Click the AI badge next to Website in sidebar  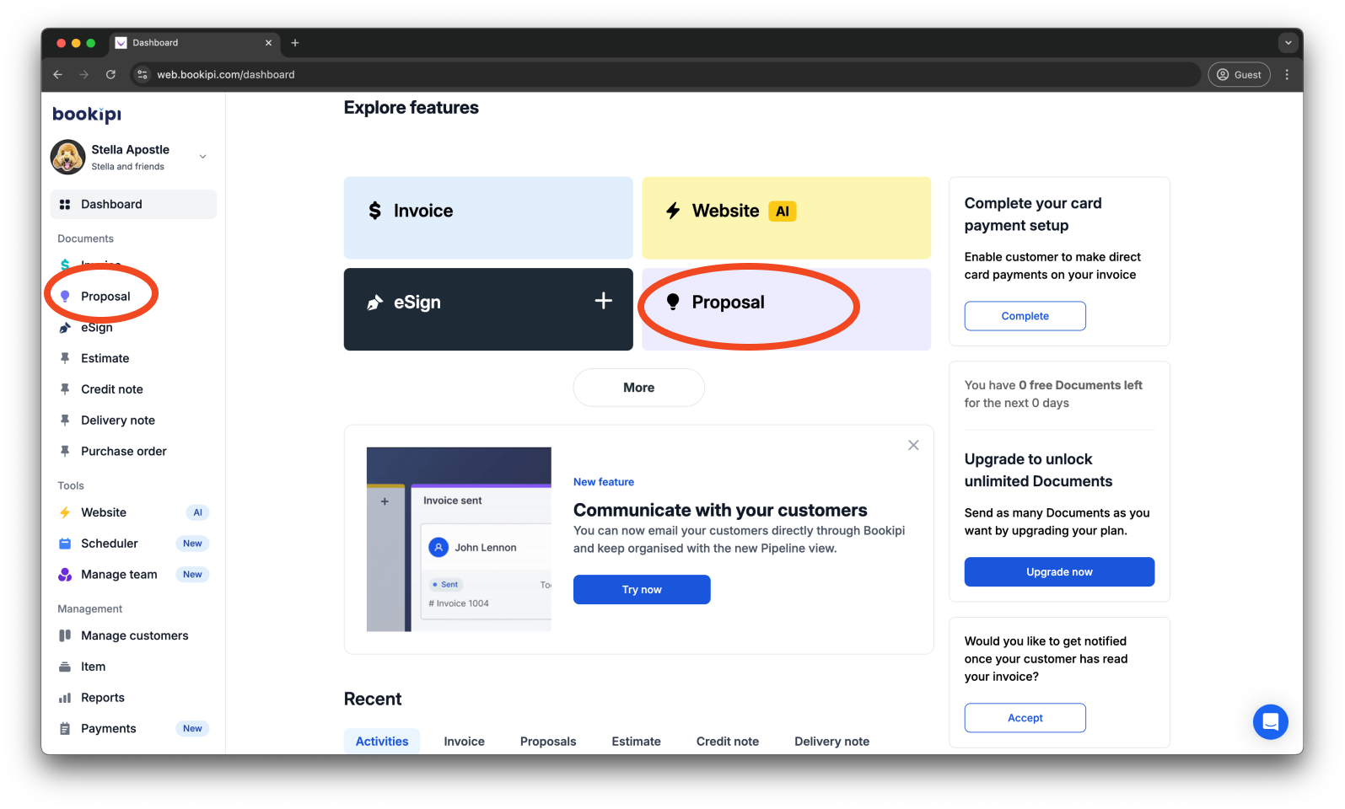tap(197, 512)
